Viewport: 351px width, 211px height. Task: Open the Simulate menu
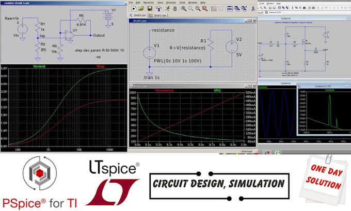(171, 3)
